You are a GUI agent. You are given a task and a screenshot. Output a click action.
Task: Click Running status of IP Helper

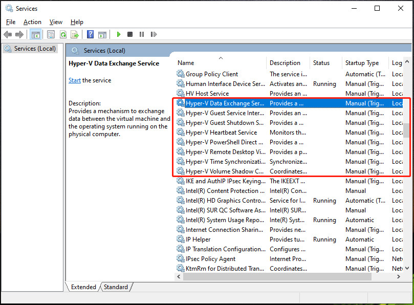tap(324, 239)
